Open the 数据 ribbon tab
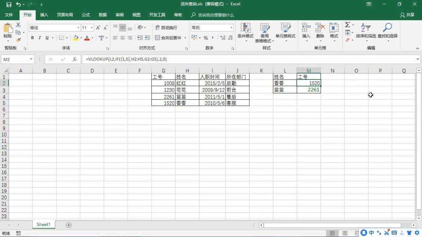The height and width of the screenshot is (237, 422). pos(103,15)
